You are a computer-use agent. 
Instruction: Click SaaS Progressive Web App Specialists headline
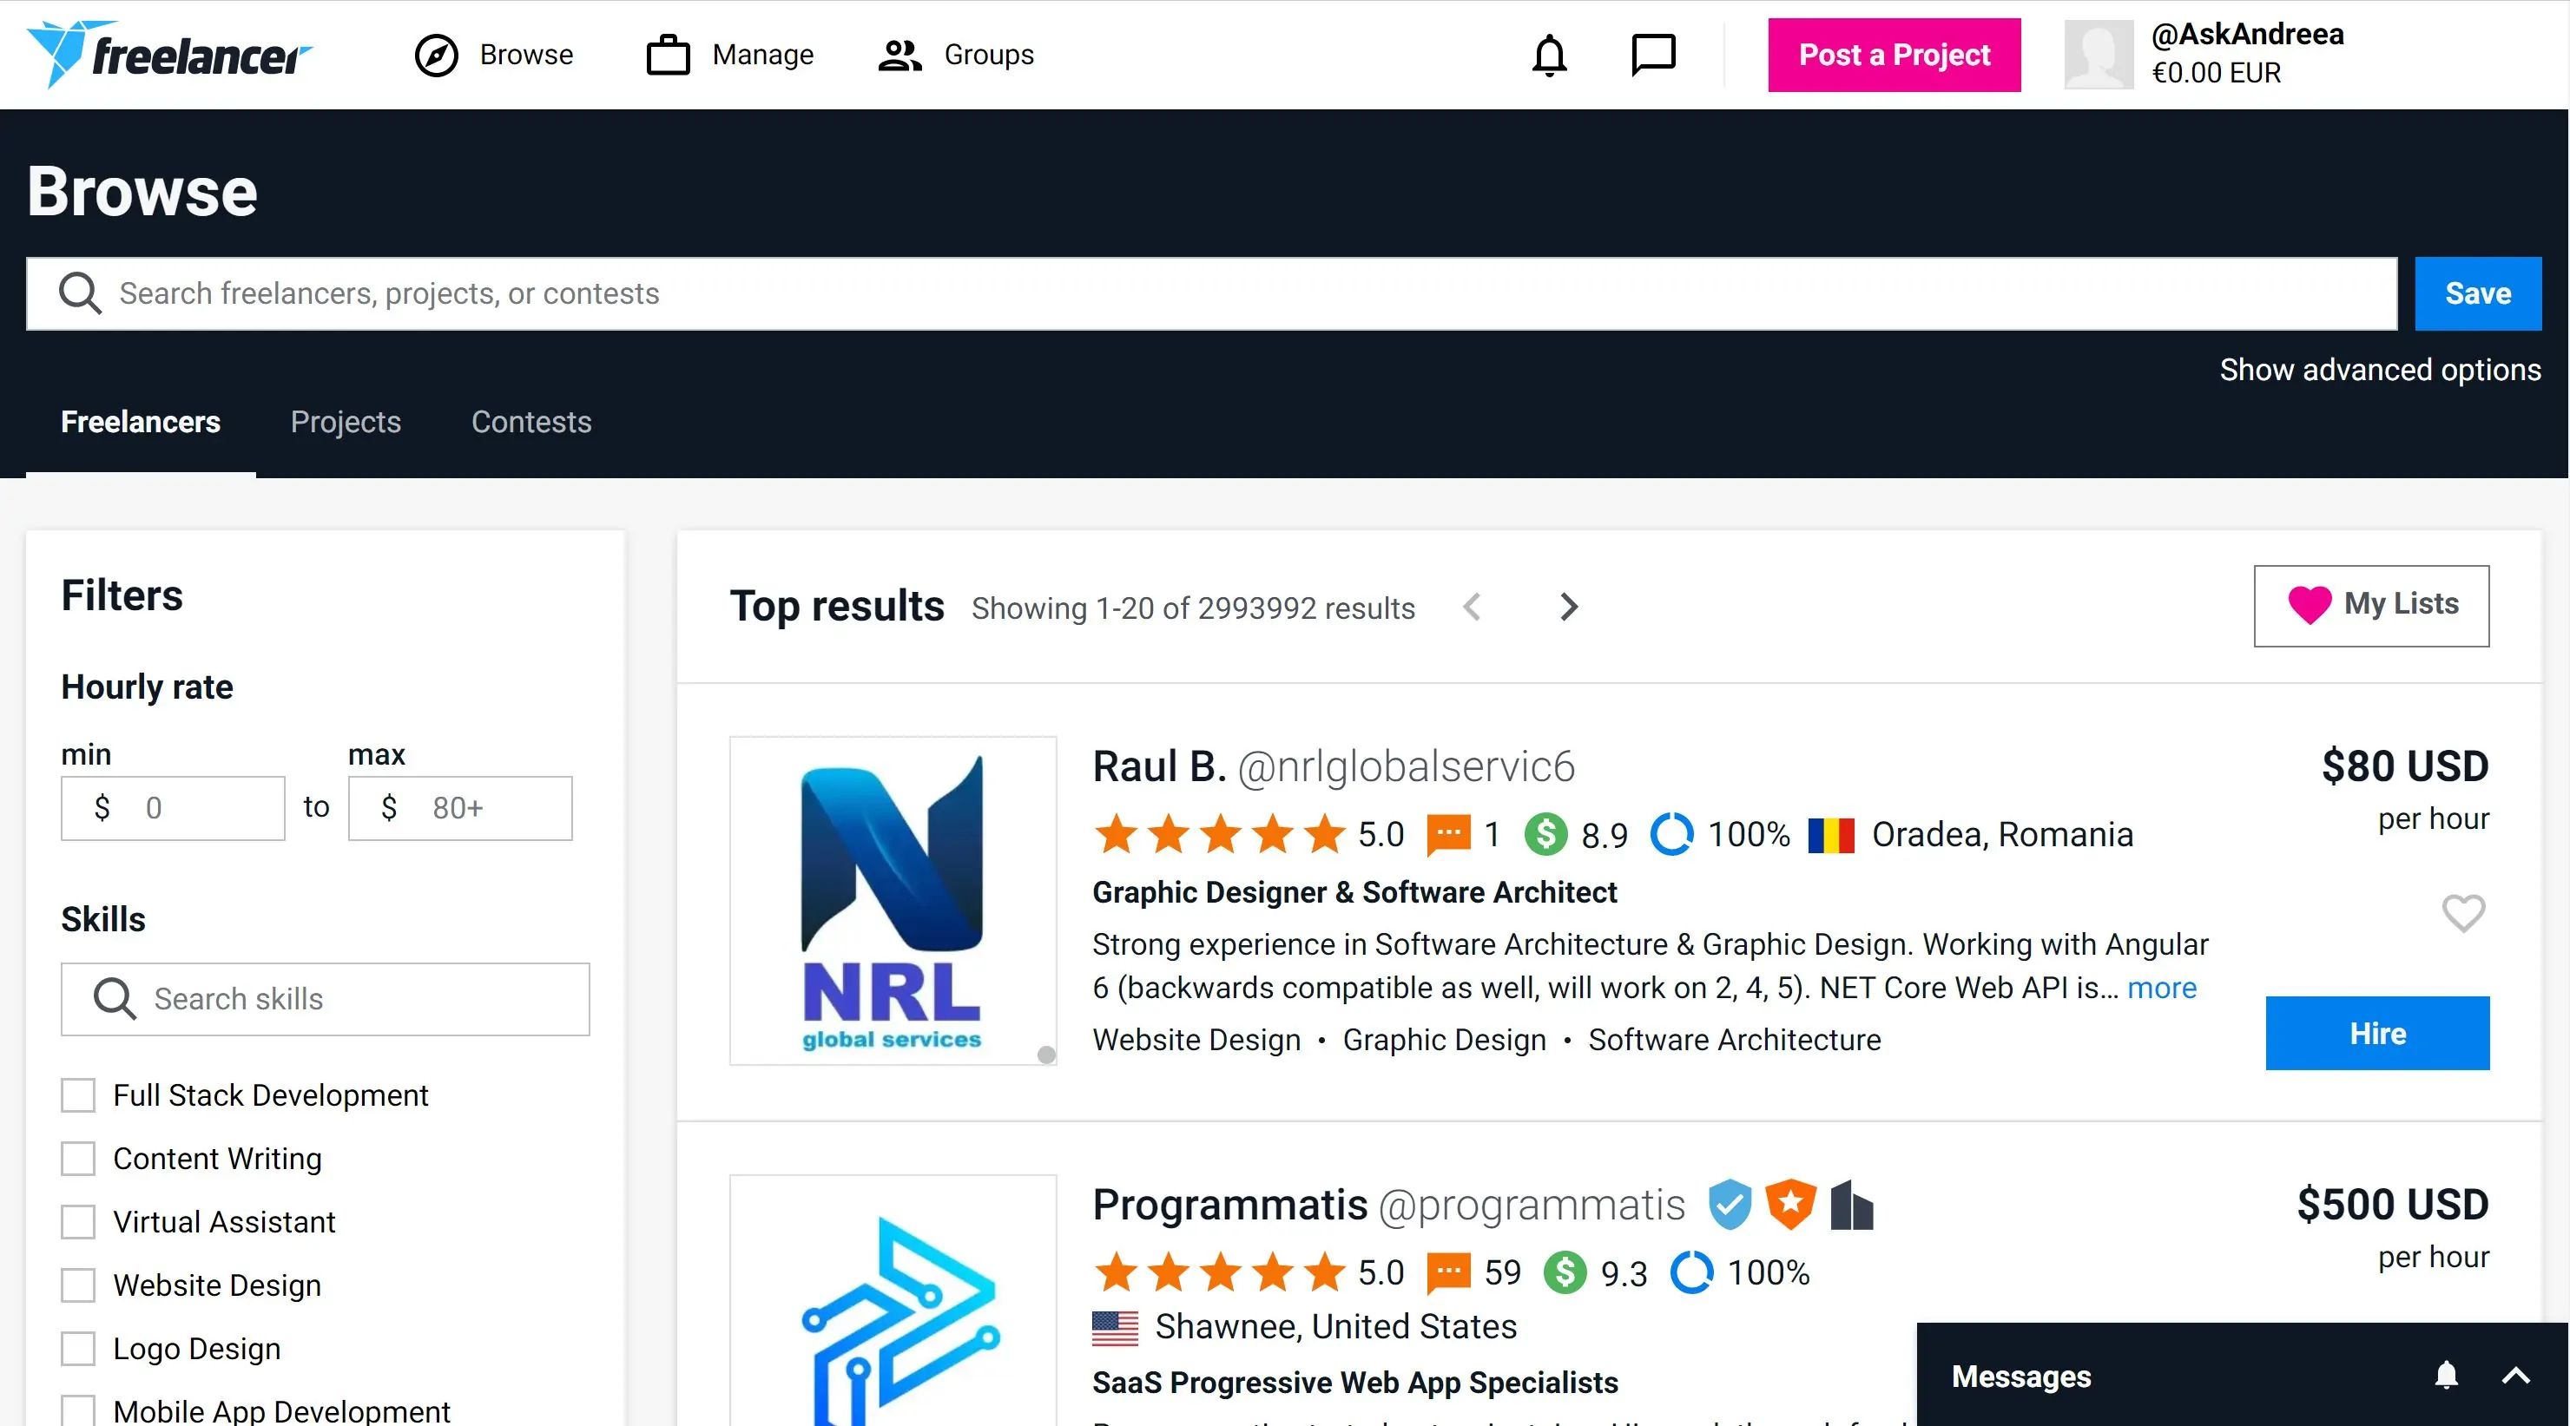tap(1354, 1382)
